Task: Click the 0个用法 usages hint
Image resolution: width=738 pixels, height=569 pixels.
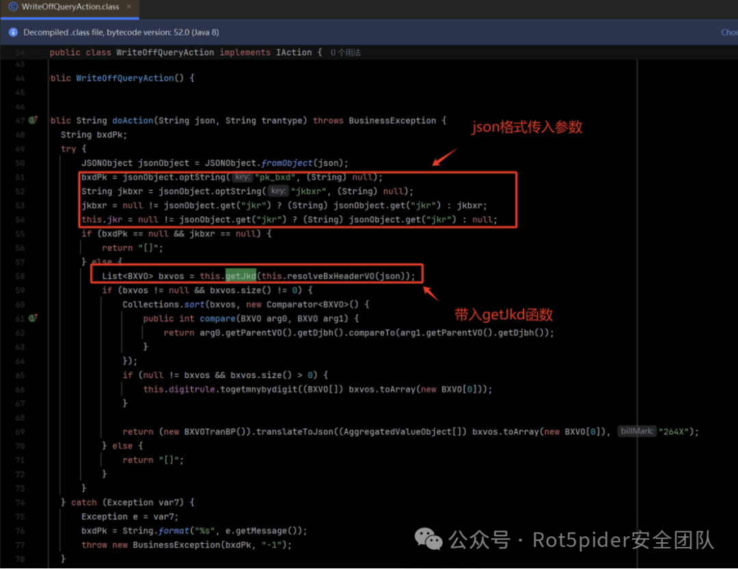Action: pyautogui.click(x=346, y=53)
